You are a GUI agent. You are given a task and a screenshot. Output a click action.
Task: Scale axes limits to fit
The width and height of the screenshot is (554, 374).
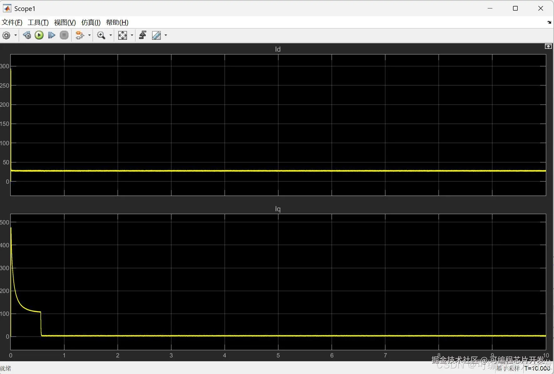123,35
